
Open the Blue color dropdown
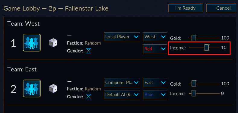(155, 95)
